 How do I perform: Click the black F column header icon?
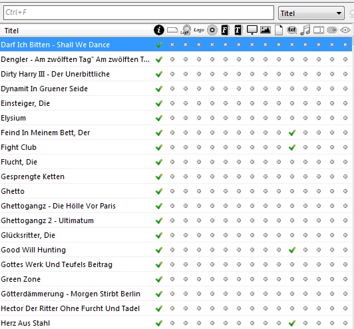225,30
